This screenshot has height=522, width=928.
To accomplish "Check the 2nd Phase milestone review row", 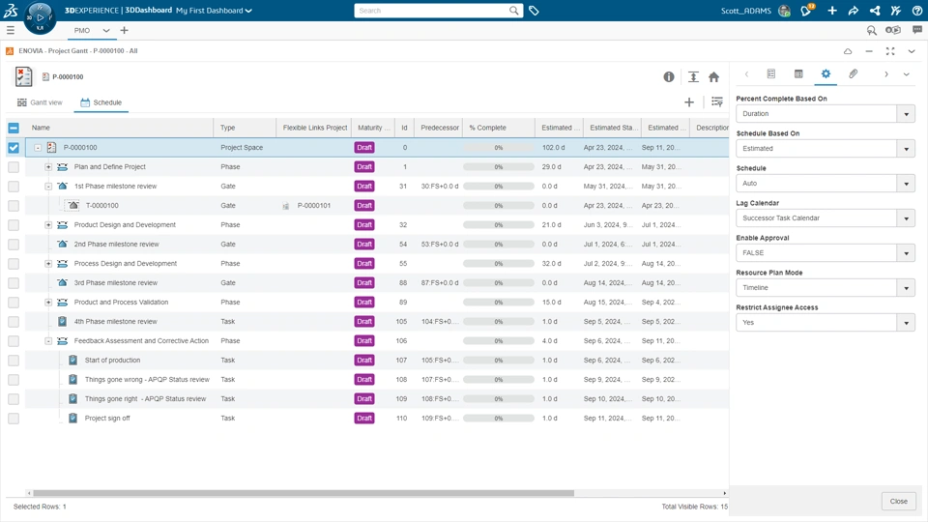I will pos(14,245).
